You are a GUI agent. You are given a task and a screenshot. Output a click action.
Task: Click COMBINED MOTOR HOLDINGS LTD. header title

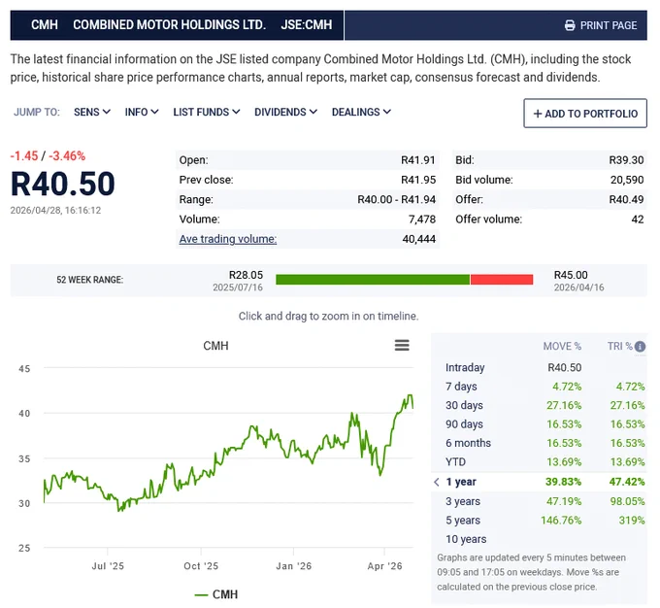169,25
